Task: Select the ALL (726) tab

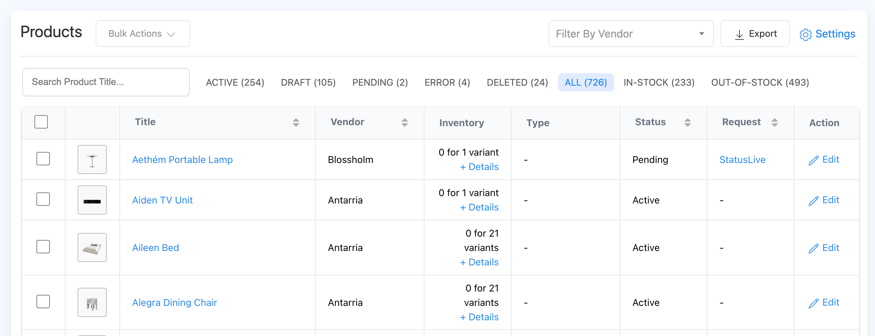Action: (x=586, y=82)
